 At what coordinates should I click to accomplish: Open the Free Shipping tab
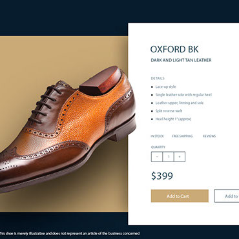[x=182, y=136]
